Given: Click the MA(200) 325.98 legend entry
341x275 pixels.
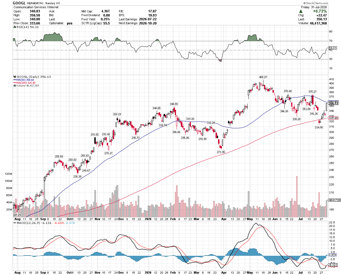Looking at the screenshot, I should [24, 83].
